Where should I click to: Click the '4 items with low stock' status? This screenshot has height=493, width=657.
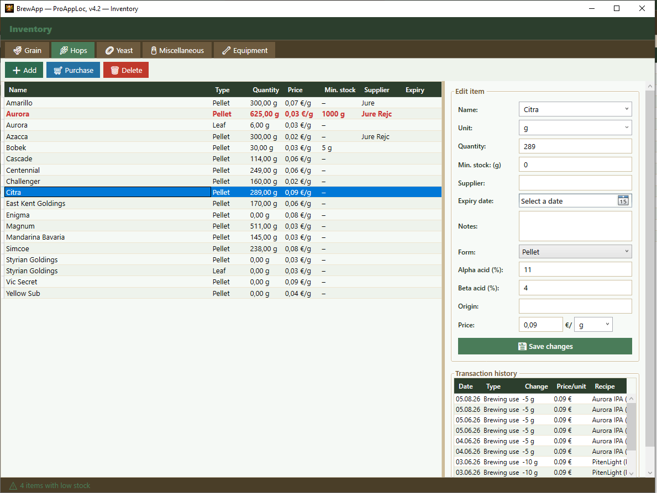(55, 485)
